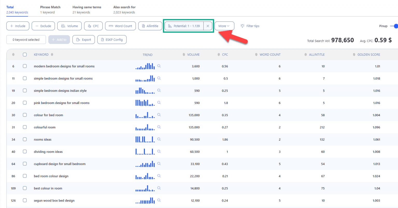The width and height of the screenshot is (398, 208).
Task: Switch to the 'Also search for' tab
Action: pyautogui.click(x=124, y=10)
